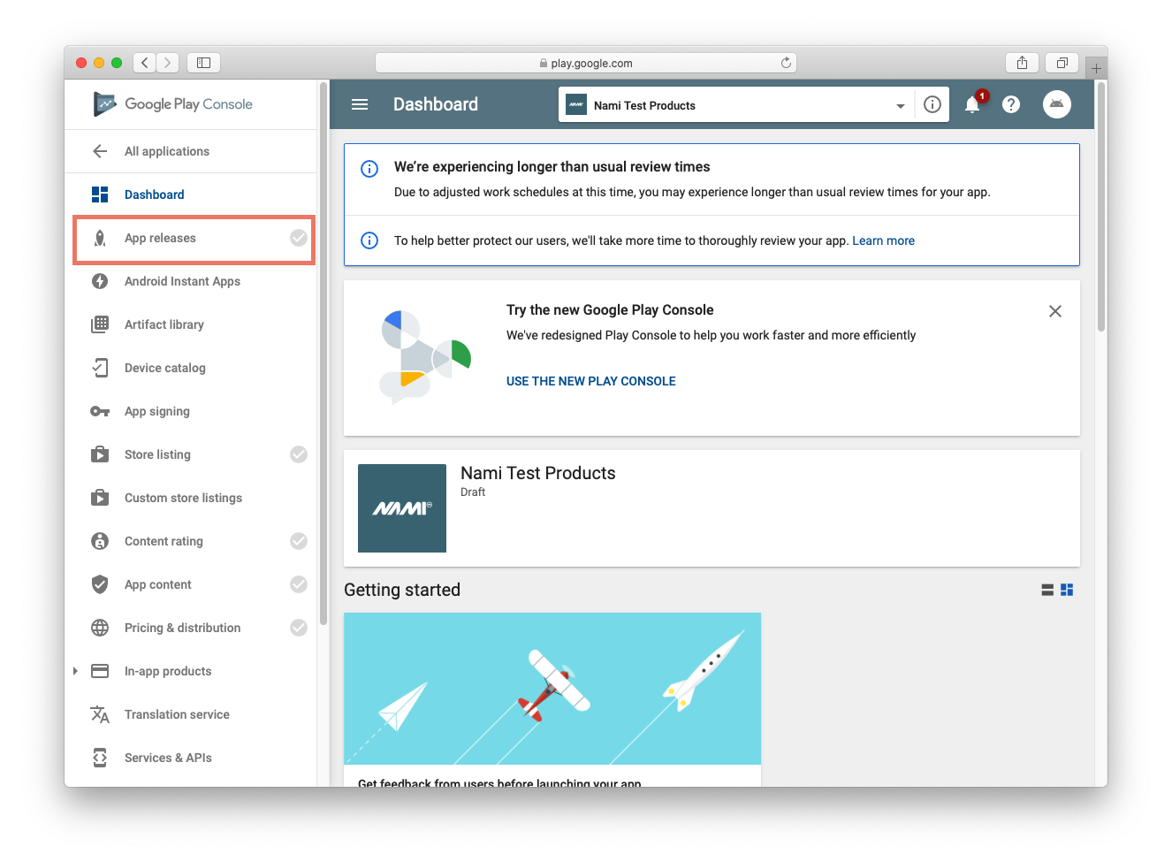The width and height of the screenshot is (1172, 854).
Task: Click the App releases completion checkmark
Action: (299, 238)
